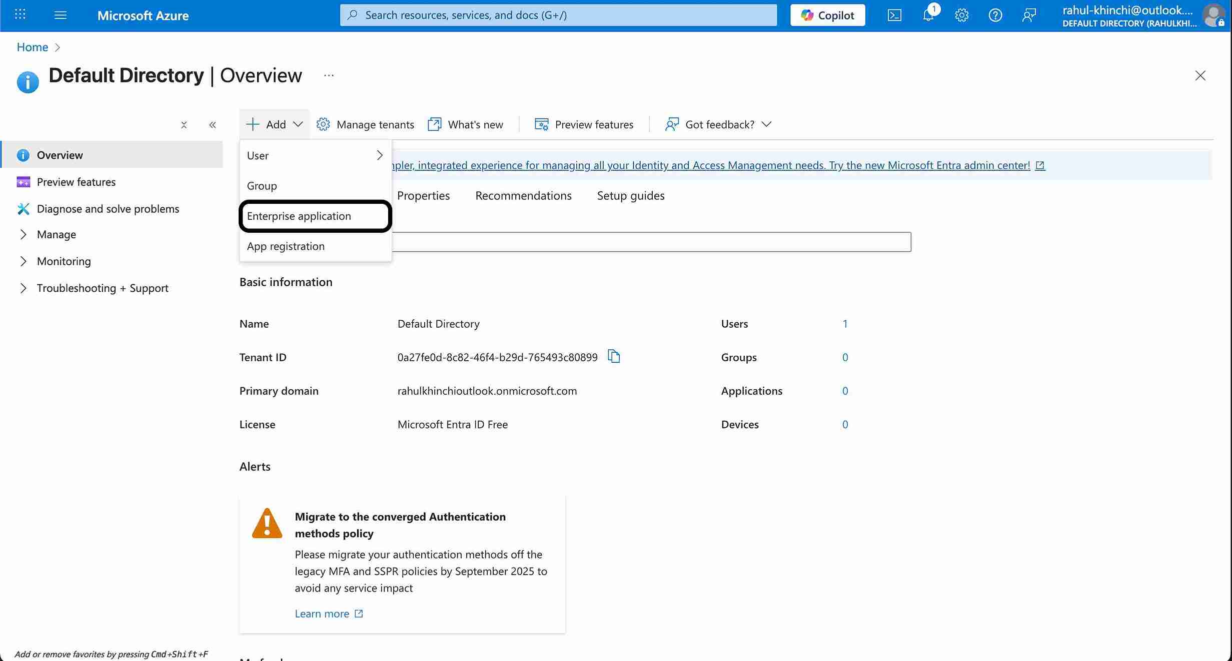Copy the Tenant ID to clipboard
Viewport: 1232px width, 661px height.
(614, 357)
